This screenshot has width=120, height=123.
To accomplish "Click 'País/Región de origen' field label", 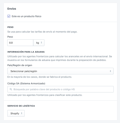I will coord(20,65).
